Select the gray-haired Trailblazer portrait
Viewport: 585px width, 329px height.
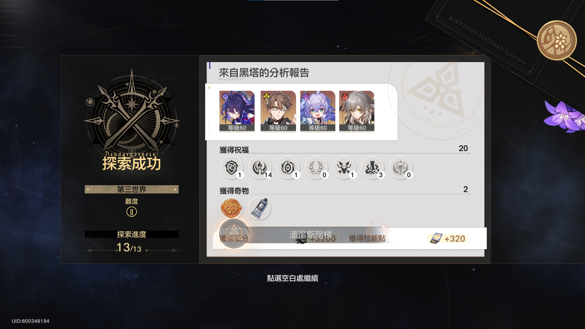click(x=357, y=111)
